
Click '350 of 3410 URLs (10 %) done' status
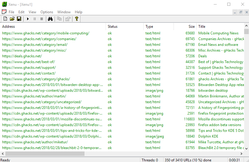click(188, 160)
